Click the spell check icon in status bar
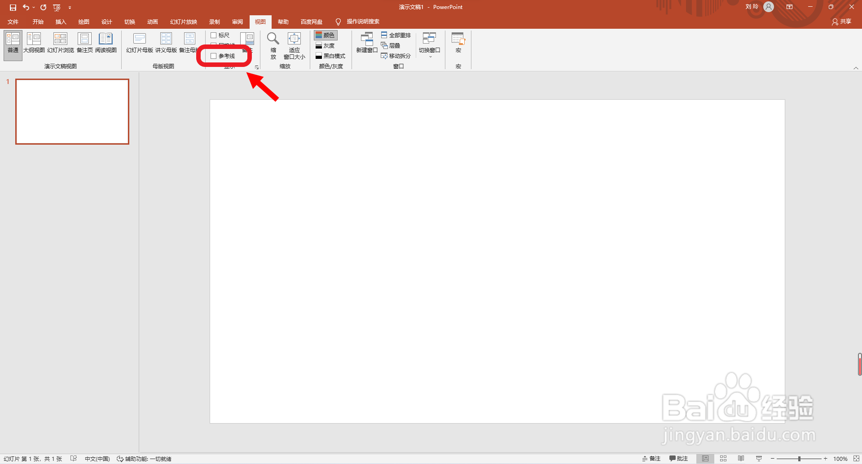862x464 pixels. pos(74,459)
